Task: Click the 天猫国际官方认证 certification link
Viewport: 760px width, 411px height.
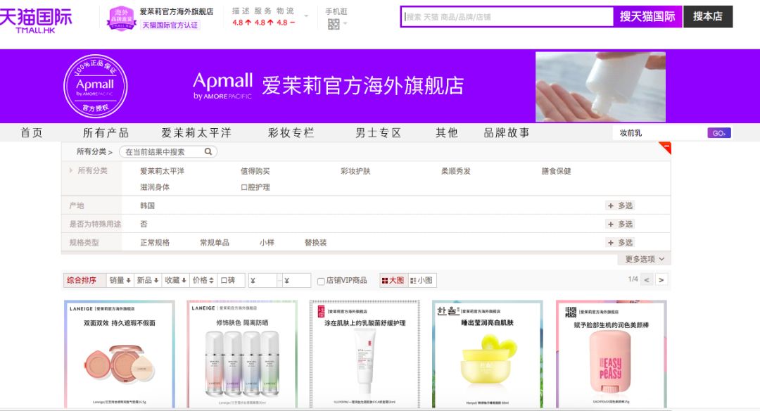Action: point(170,25)
